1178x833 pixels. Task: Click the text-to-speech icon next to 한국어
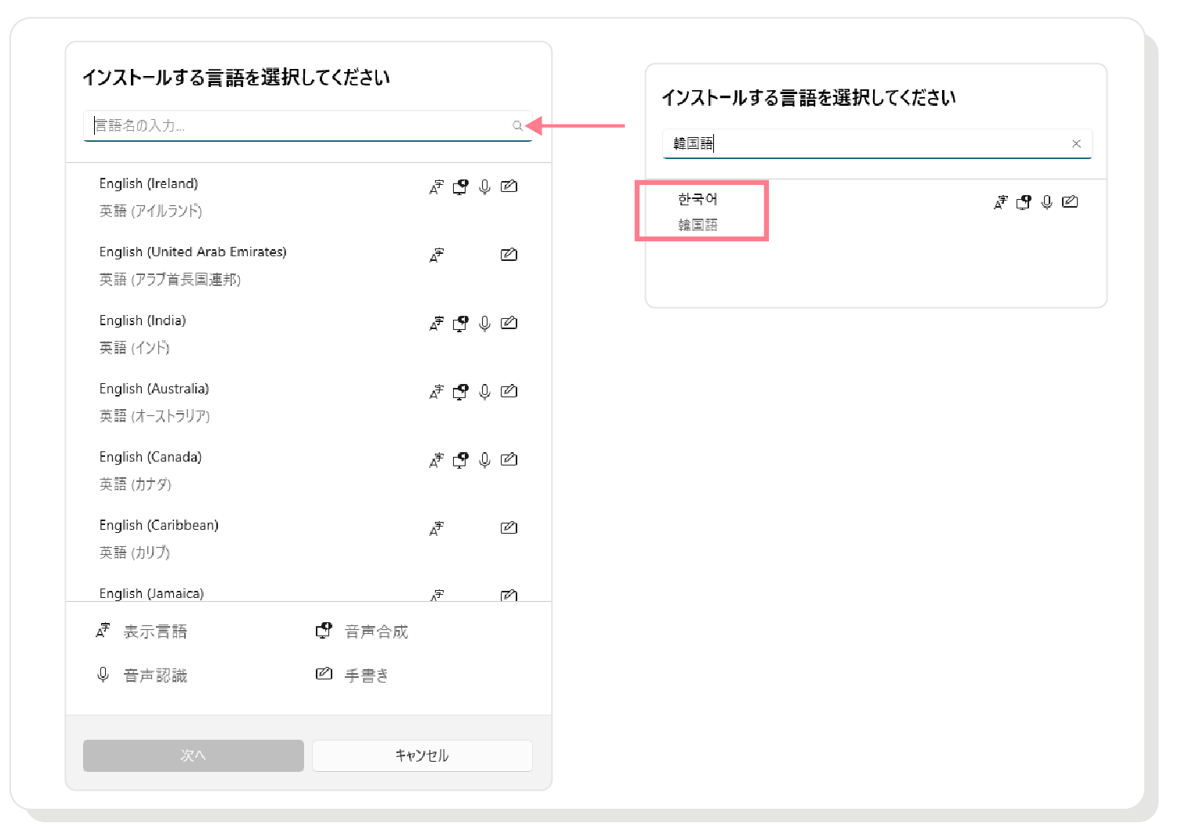tap(1023, 201)
